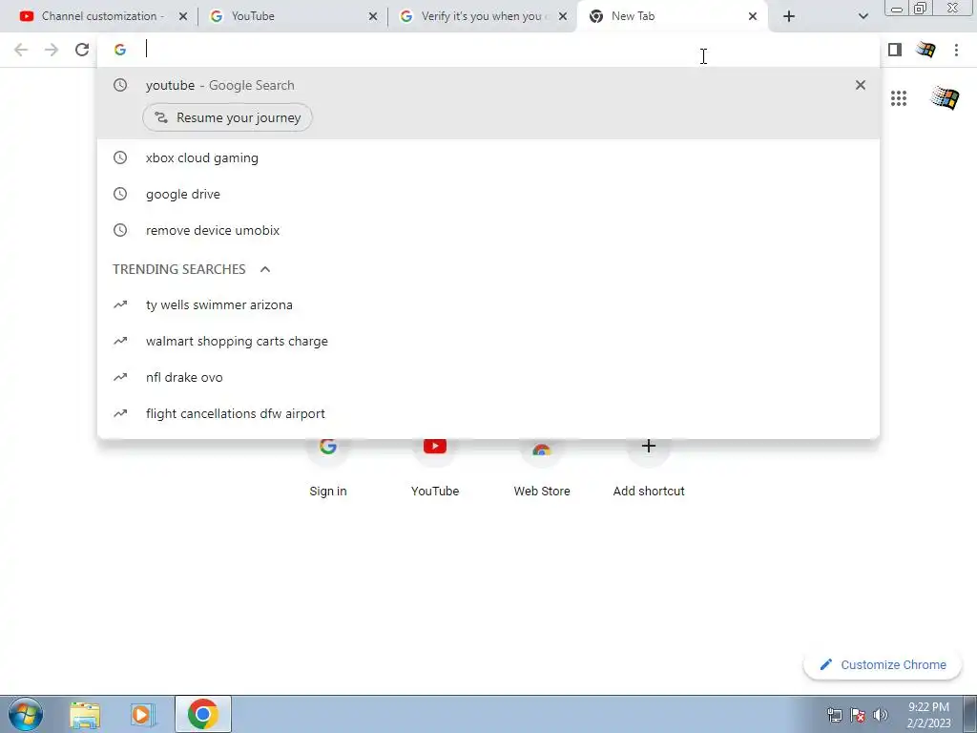The height and width of the screenshot is (733, 977).
Task: Select the youtube - Google Search suggestion
Action: coord(488,103)
